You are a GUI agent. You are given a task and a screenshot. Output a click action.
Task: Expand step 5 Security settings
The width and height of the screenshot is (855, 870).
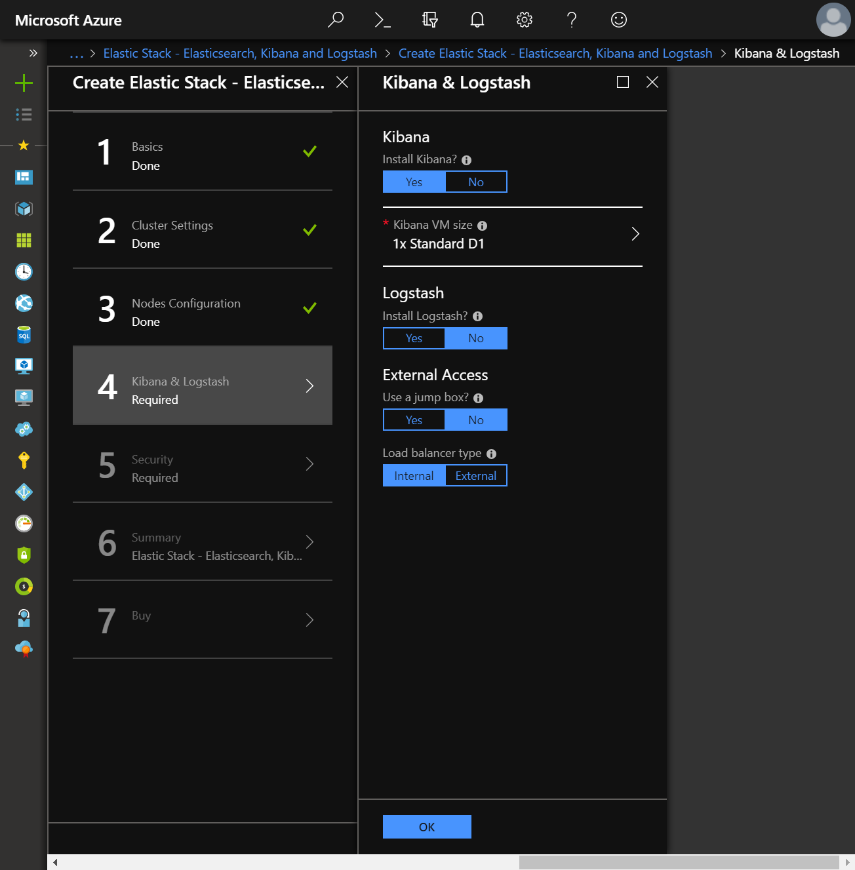coord(203,467)
